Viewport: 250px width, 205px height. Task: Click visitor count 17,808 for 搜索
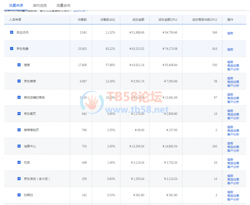coord(82,65)
